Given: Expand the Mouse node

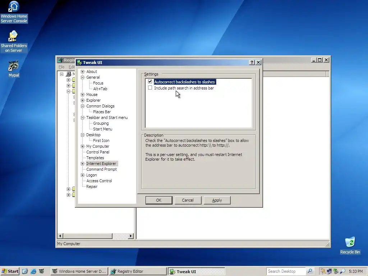Looking at the screenshot, I should 82,95.
